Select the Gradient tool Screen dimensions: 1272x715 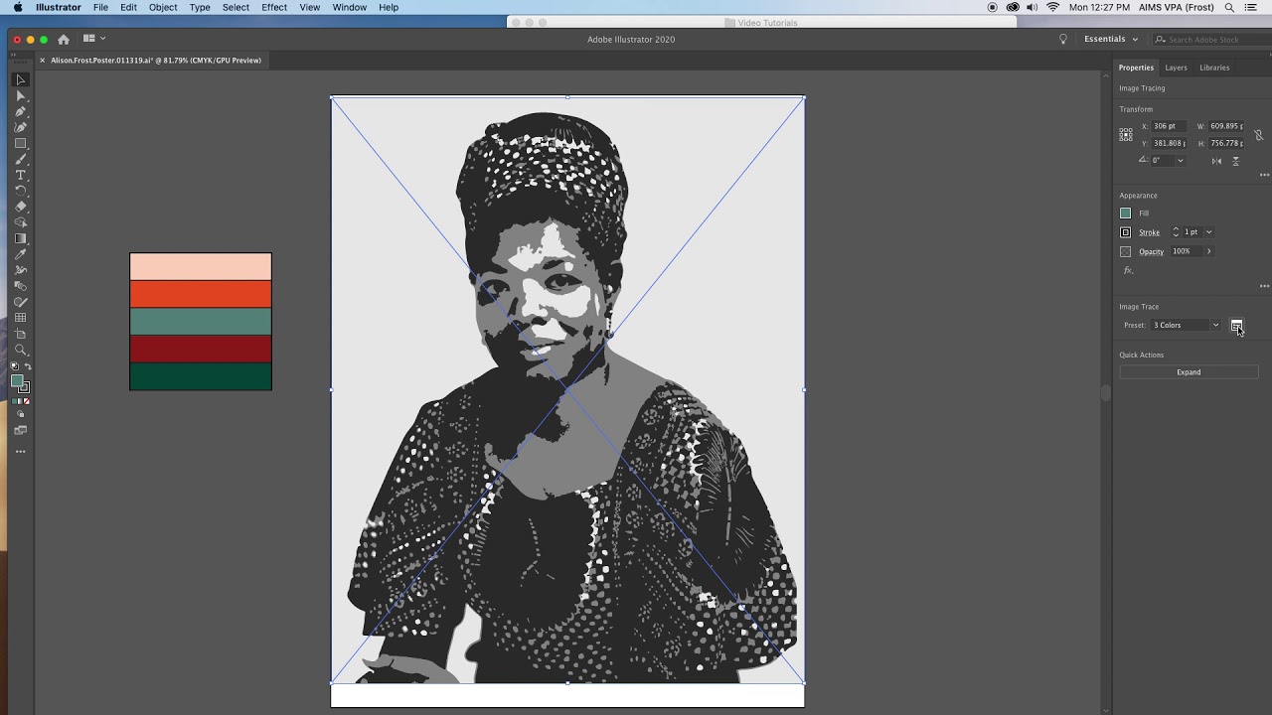20,238
